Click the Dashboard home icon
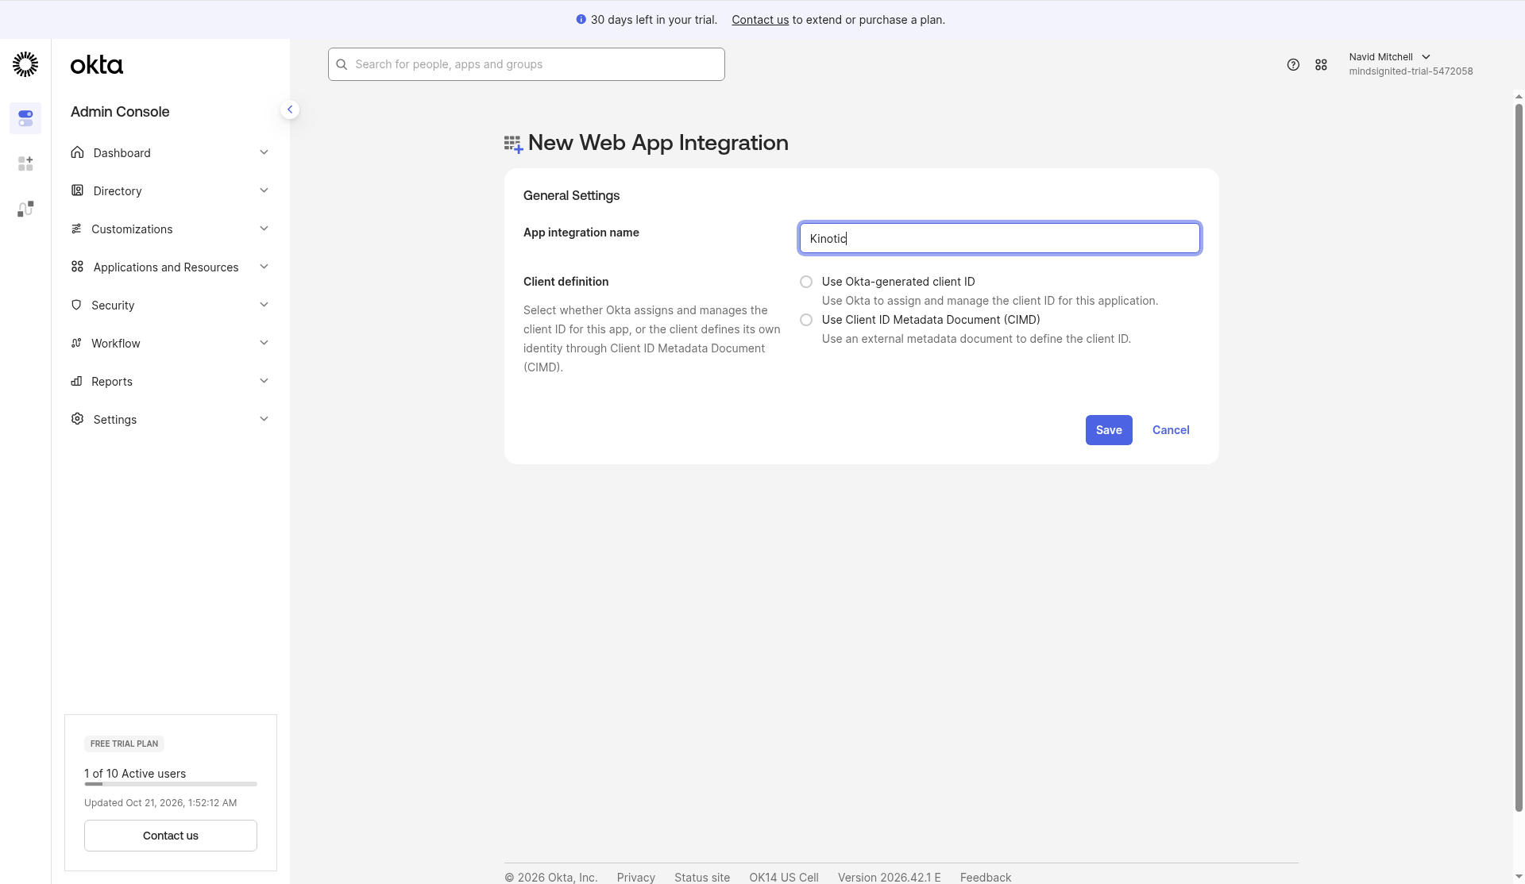Screen dimensions: 1525x884 tap(77, 152)
